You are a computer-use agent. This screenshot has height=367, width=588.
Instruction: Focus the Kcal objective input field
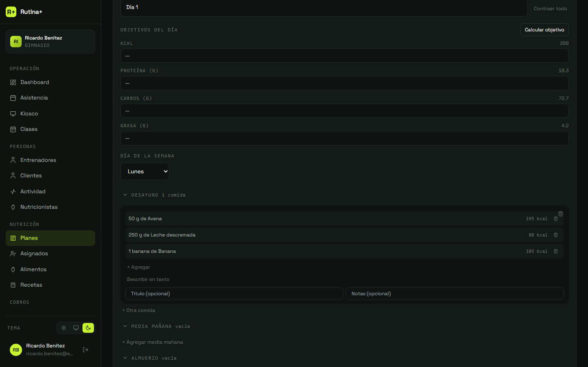344,56
